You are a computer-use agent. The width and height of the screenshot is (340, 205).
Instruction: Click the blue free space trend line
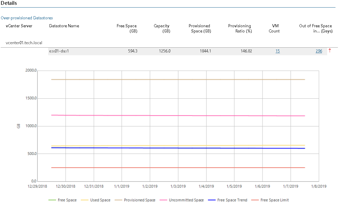pos(178,148)
